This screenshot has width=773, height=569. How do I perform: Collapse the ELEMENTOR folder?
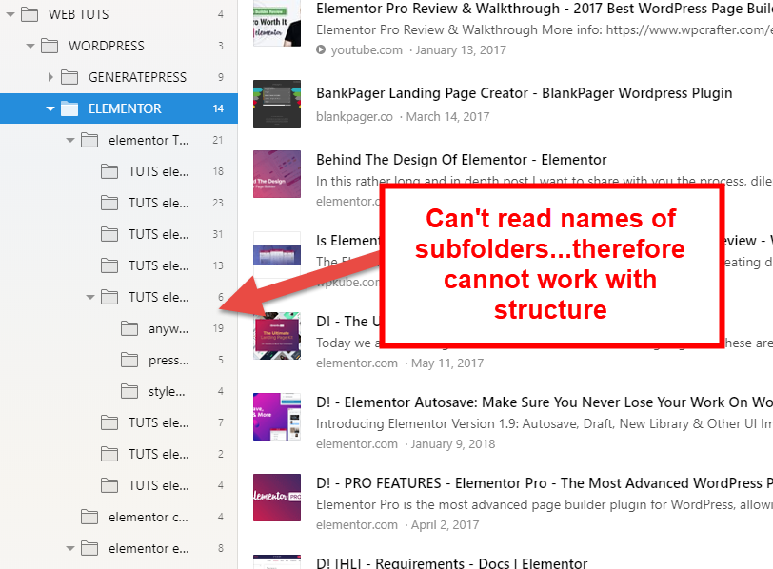[50, 108]
